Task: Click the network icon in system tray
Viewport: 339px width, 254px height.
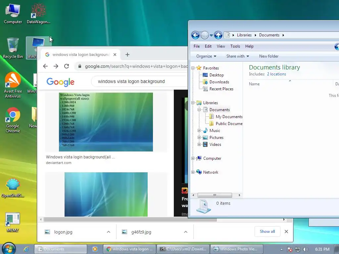Action: click(298, 249)
